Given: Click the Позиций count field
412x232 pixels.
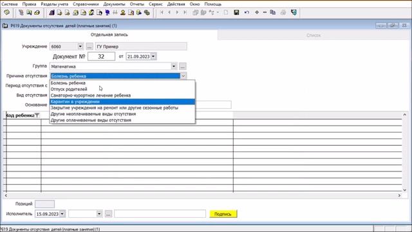Looking at the screenshot, I should click(44, 204).
